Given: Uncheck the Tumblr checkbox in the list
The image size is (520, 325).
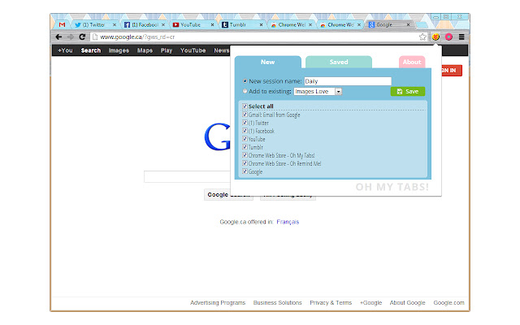Looking at the screenshot, I should coord(245,147).
